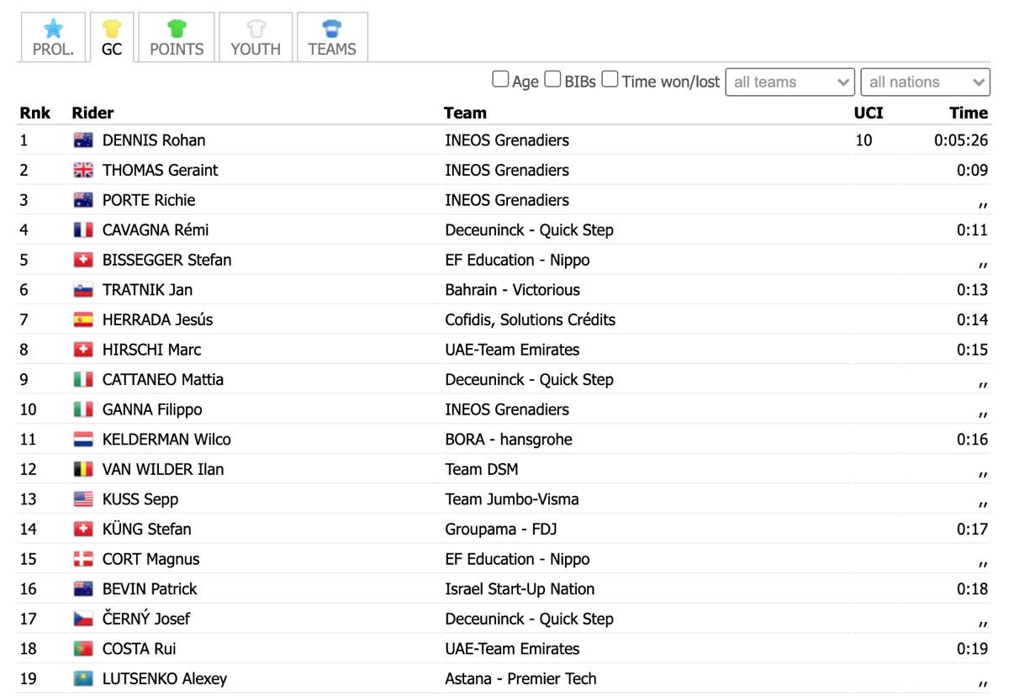This screenshot has height=696, width=1009.
Task: Open Astana - Premier Tech team link
Action: [x=520, y=679]
